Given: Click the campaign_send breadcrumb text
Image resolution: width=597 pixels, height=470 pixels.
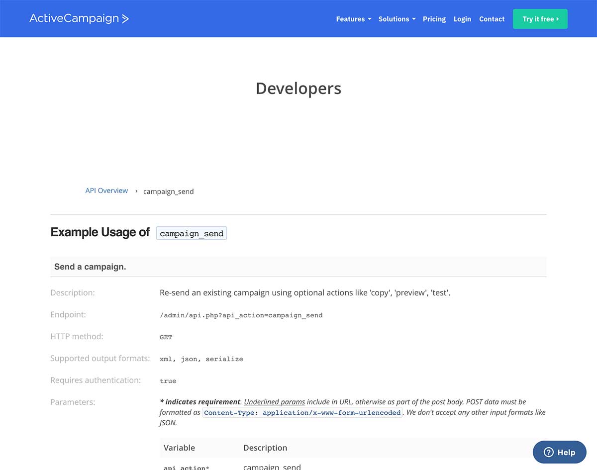Looking at the screenshot, I should (169, 191).
